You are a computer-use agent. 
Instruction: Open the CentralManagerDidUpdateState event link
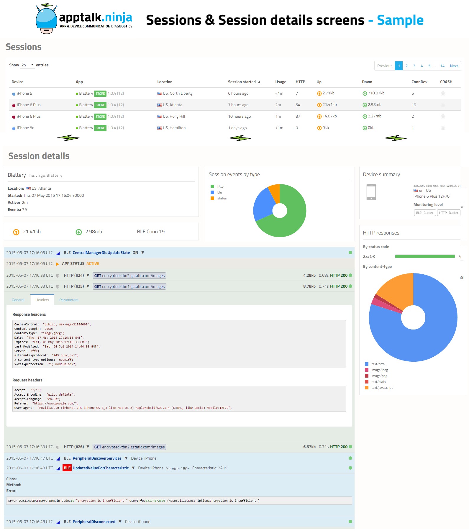click(101, 253)
